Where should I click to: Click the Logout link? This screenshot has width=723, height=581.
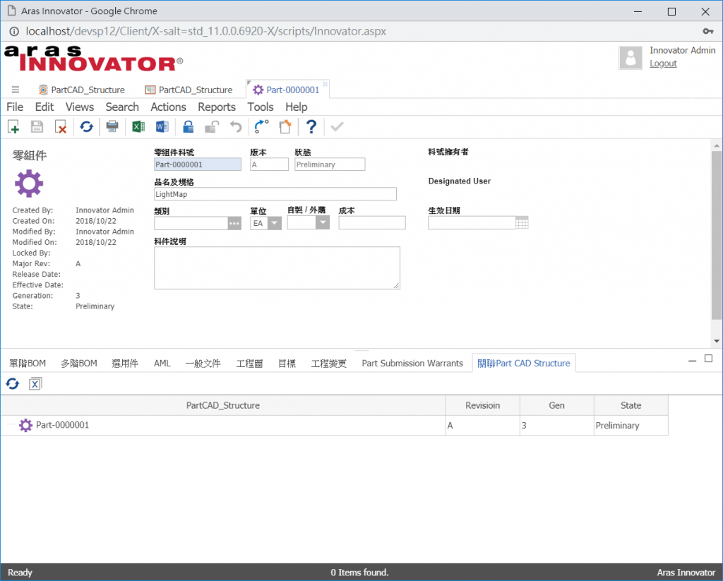[663, 64]
